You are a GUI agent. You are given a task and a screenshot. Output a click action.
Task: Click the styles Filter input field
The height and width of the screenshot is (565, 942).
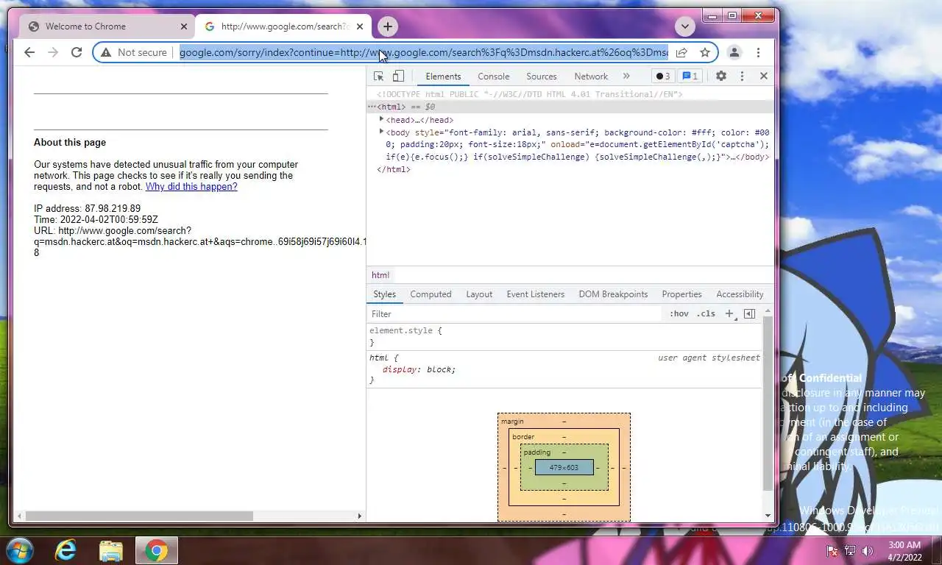514,314
